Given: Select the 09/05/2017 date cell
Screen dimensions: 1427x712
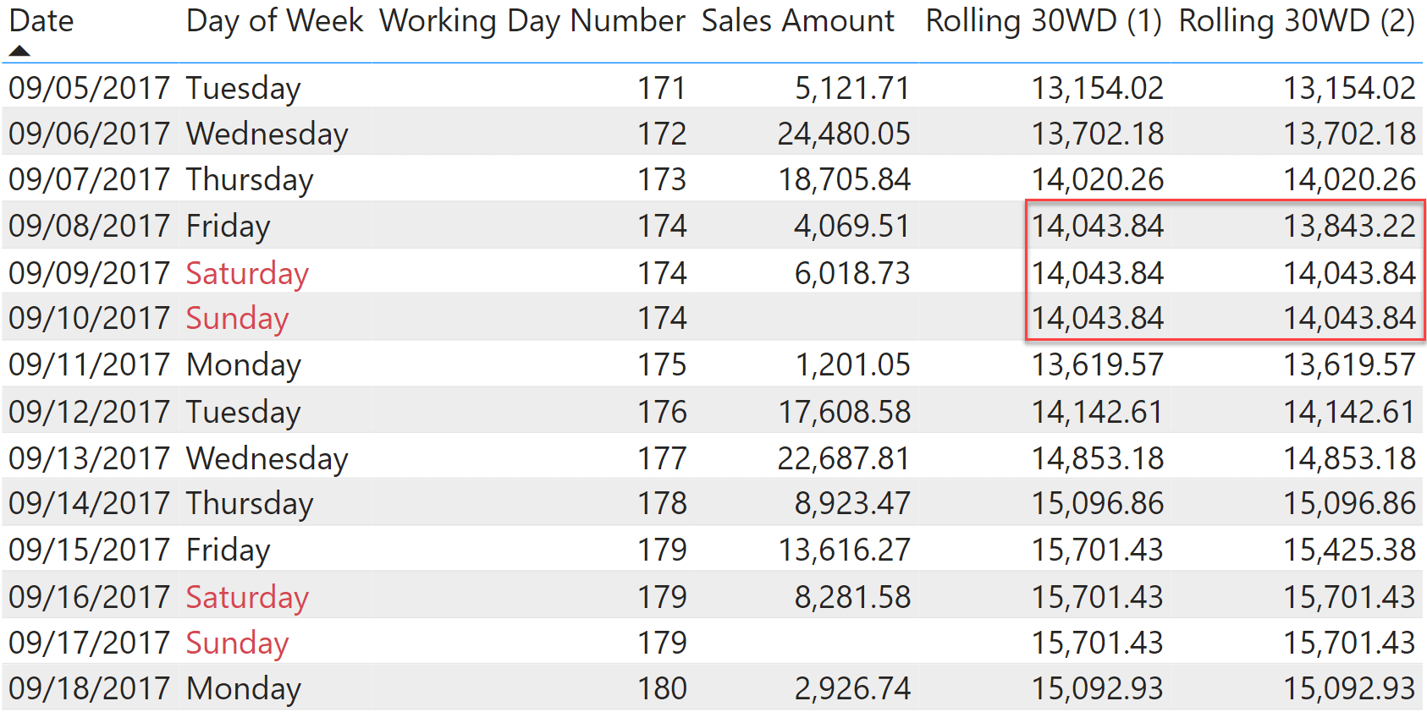Looking at the screenshot, I should pos(90,88).
